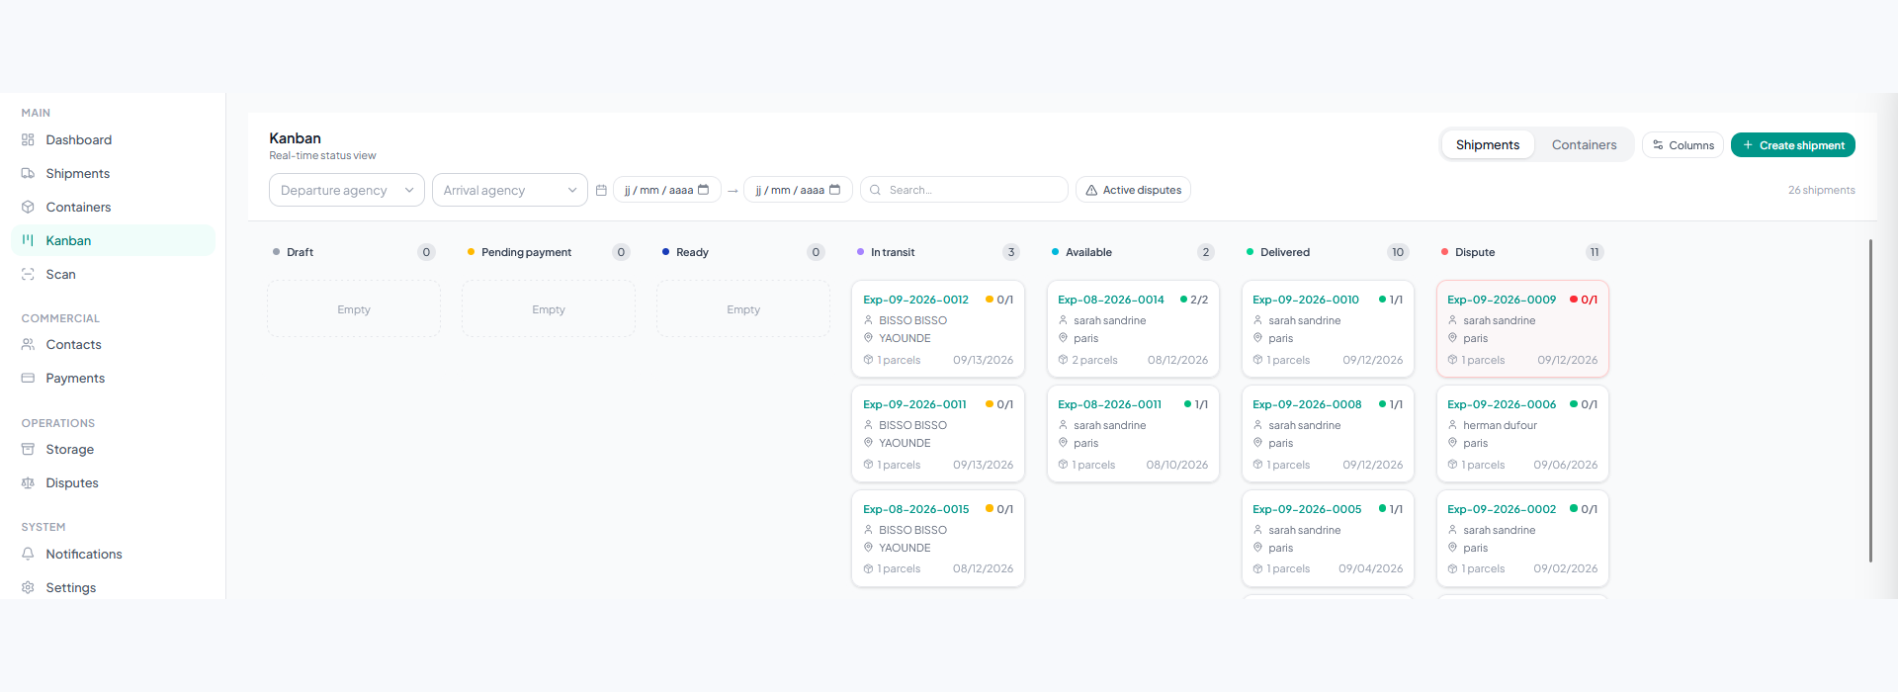Viewport: 1898px width, 692px height.
Task: Switch to Containers view tab
Action: pyautogui.click(x=1585, y=144)
